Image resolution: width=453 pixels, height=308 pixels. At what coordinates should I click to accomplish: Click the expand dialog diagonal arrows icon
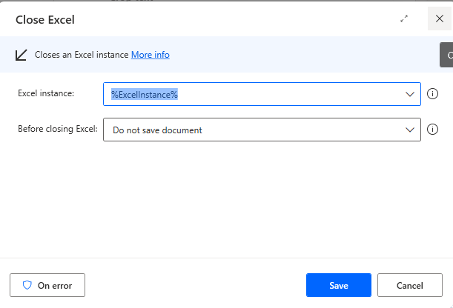(x=404, y=19)
